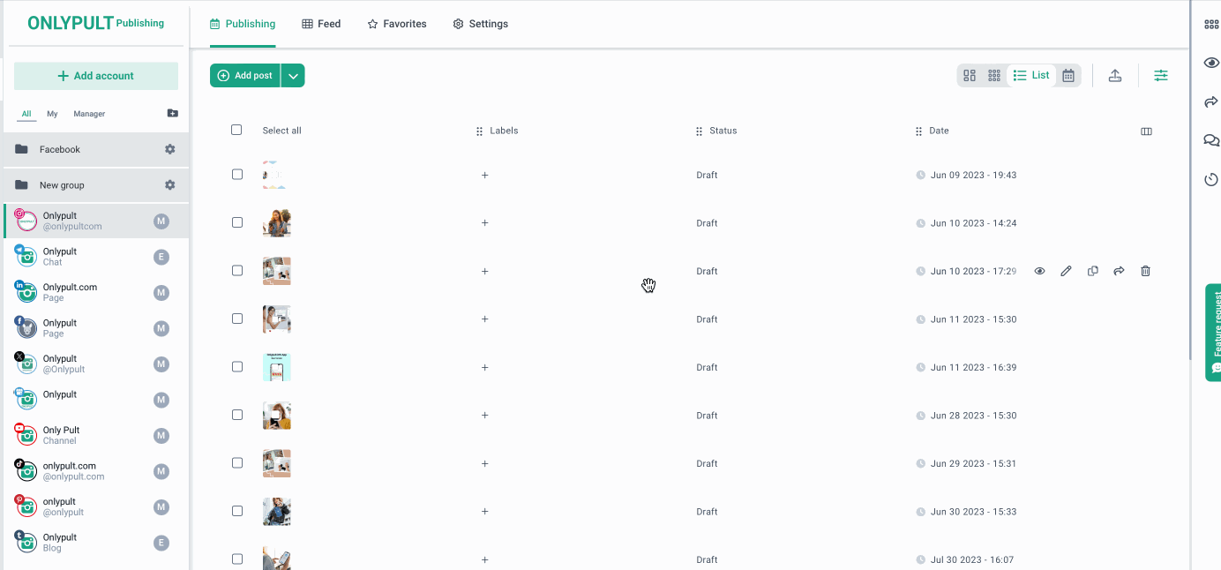Open the column chooser icon in table header
Screen dimensions: 1221x570
[1146, 131]
